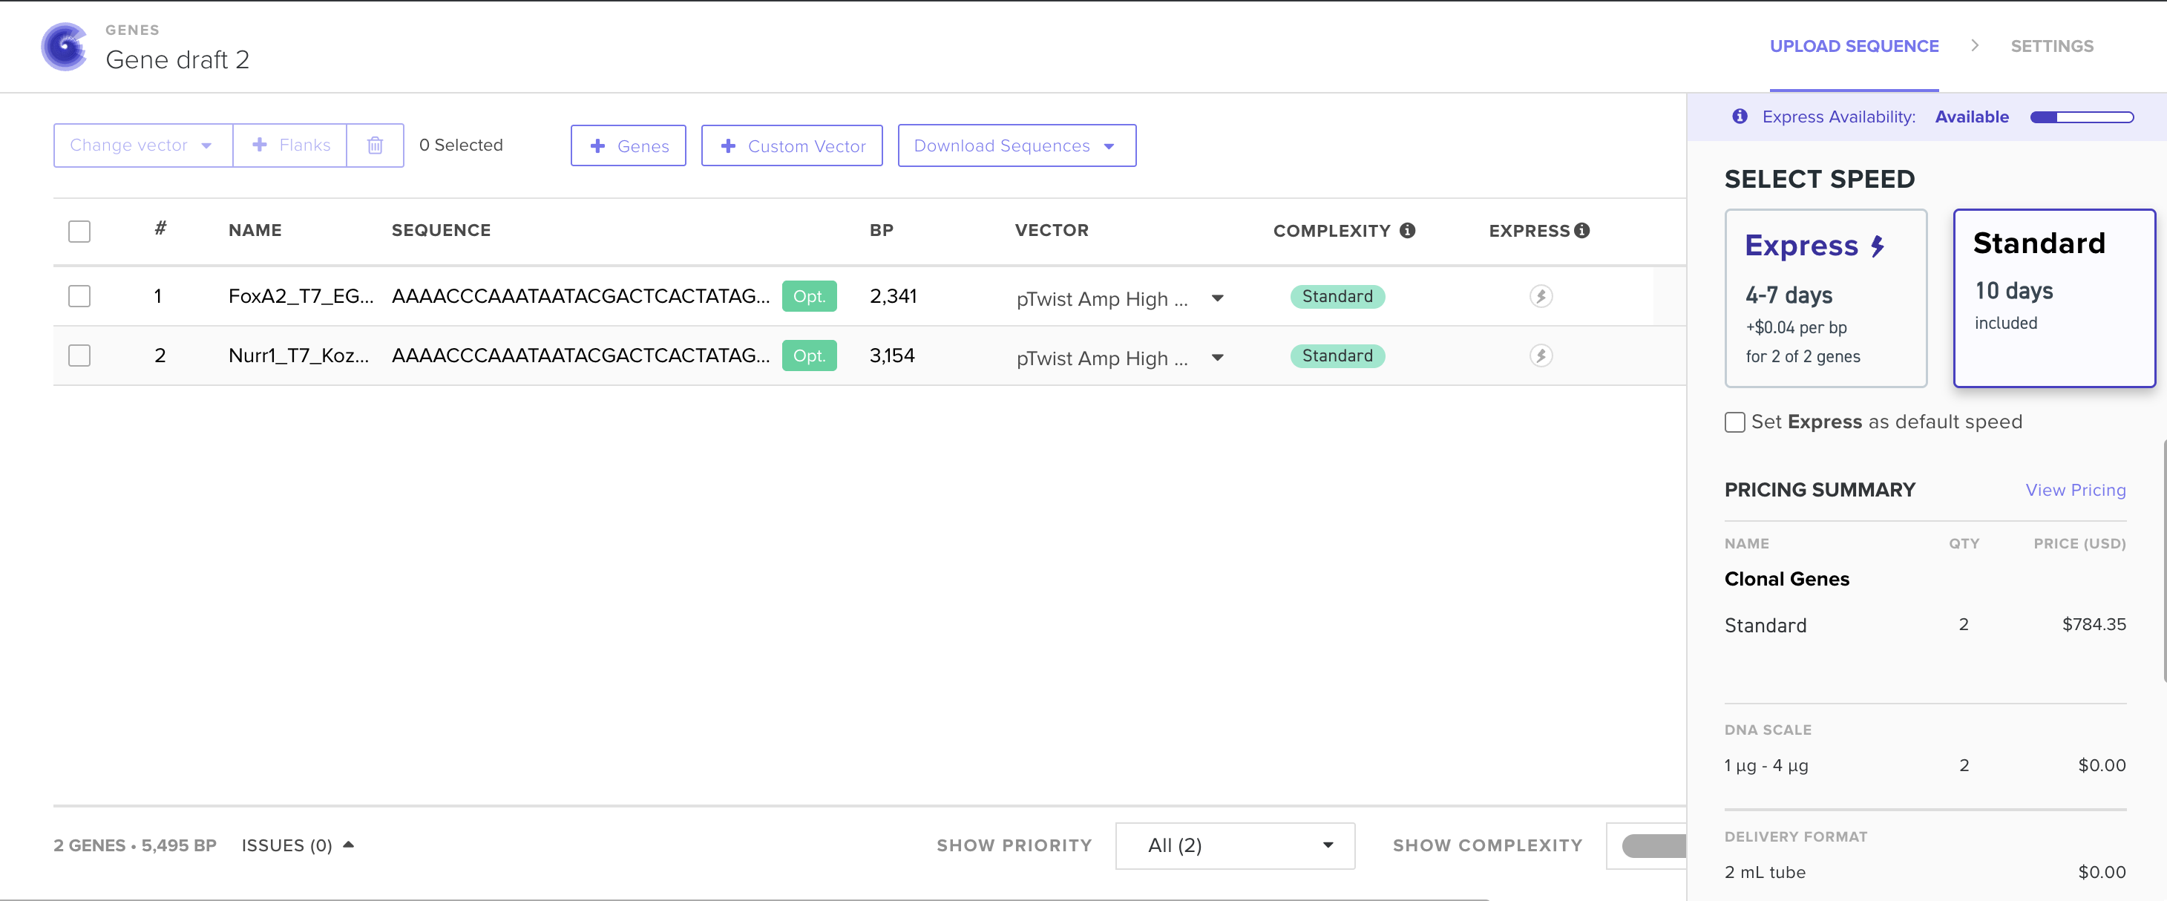Open the Download Sequences dropdown
Image resolution: width=2167 pixels, height=901 pixels.
(1016, 145)
